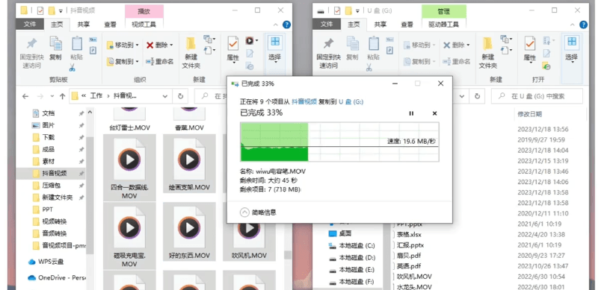Click 新建文件夹 in 抖音视频 window
This screenshot has height=290, width=616.
[191, 53]
